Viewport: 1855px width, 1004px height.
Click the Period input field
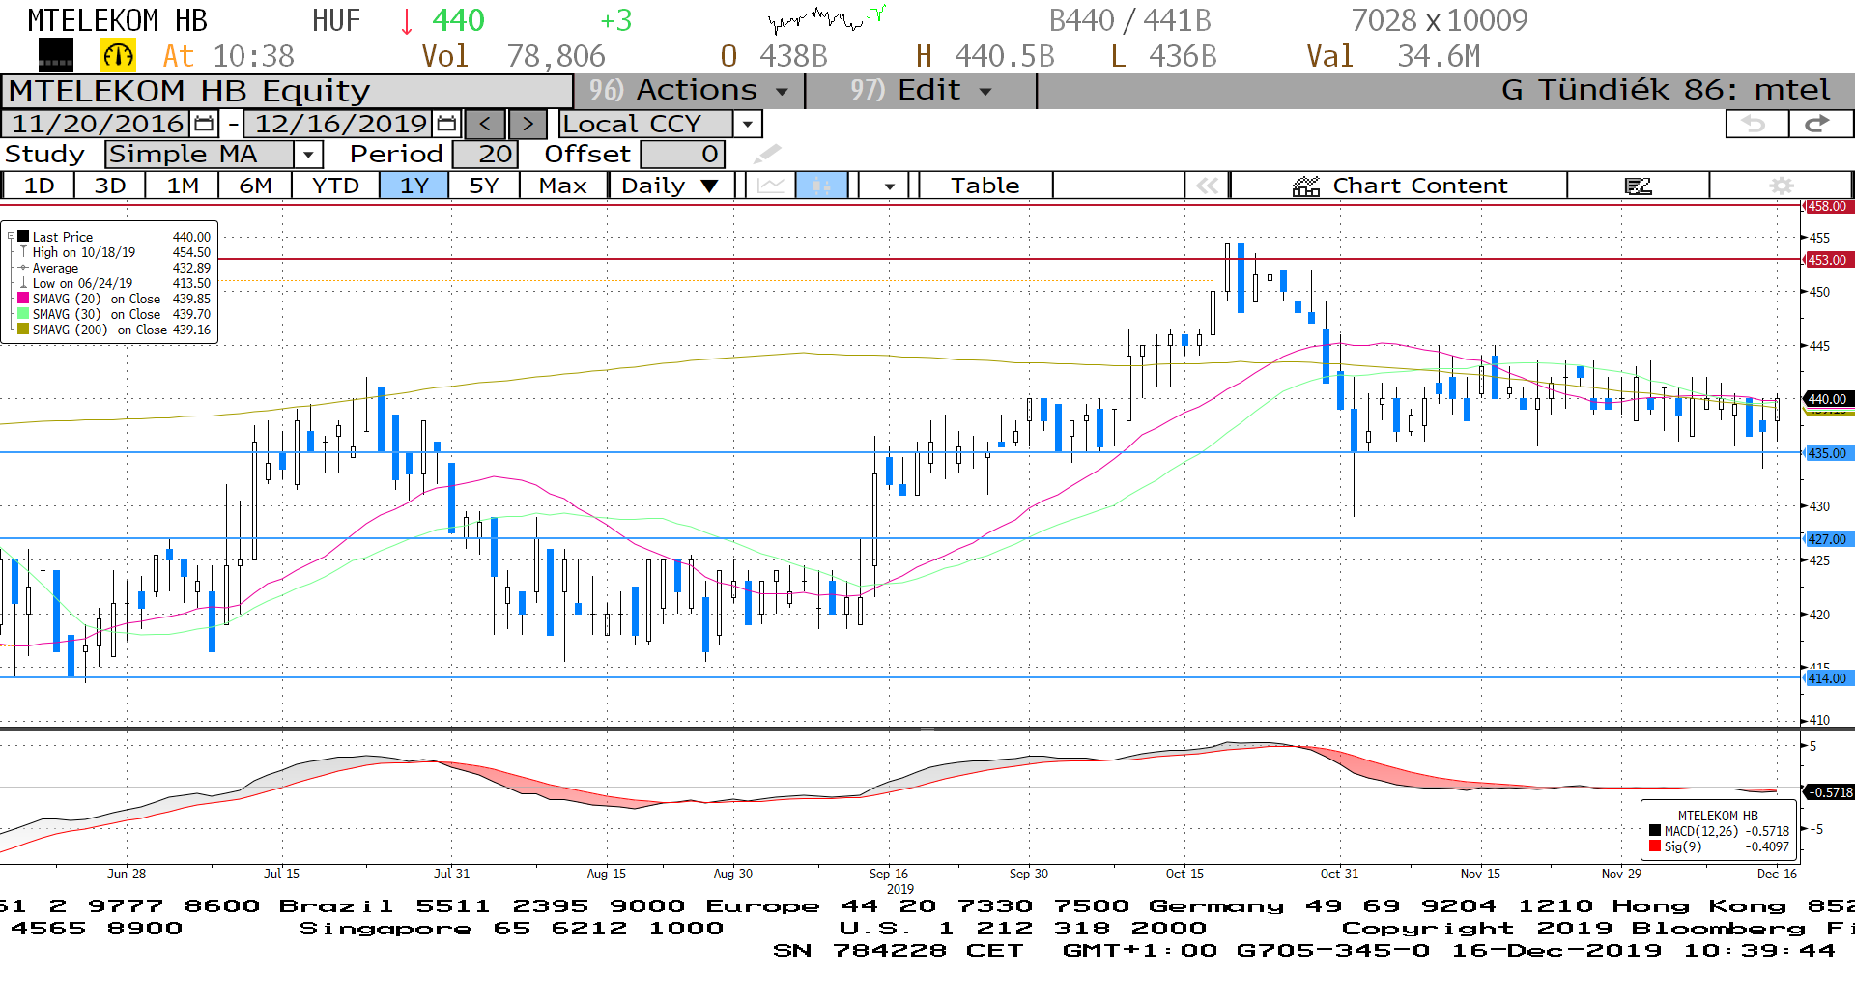coord(485,154)
